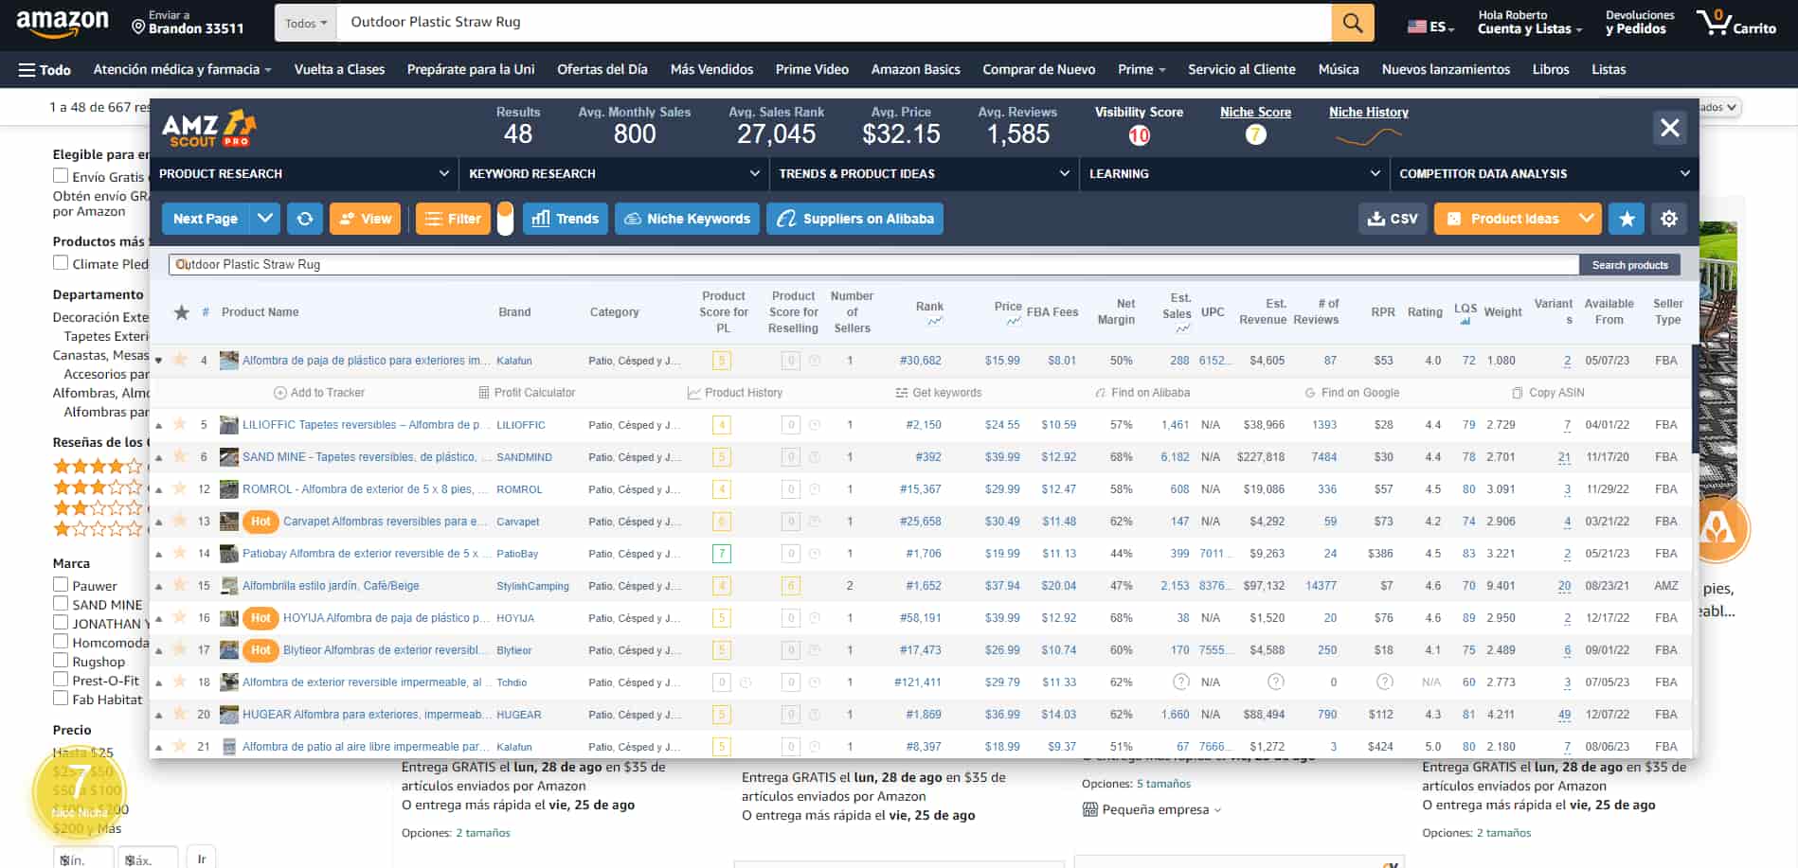Open the Todos category dropdown in search
This screenshot has width=1798, height=868.
[x=306, y=23]
